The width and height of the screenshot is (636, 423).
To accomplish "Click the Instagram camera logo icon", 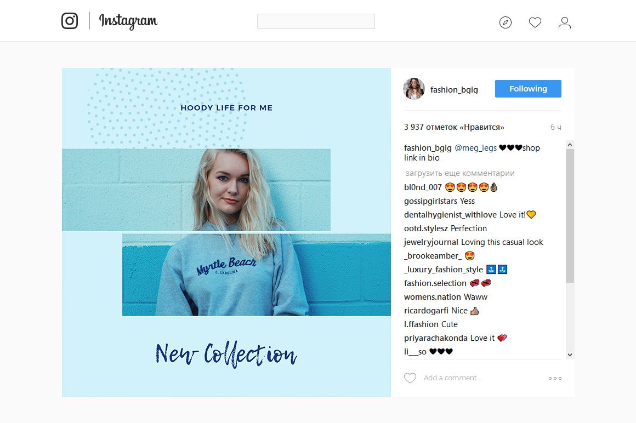I will (x=70, y=21).
